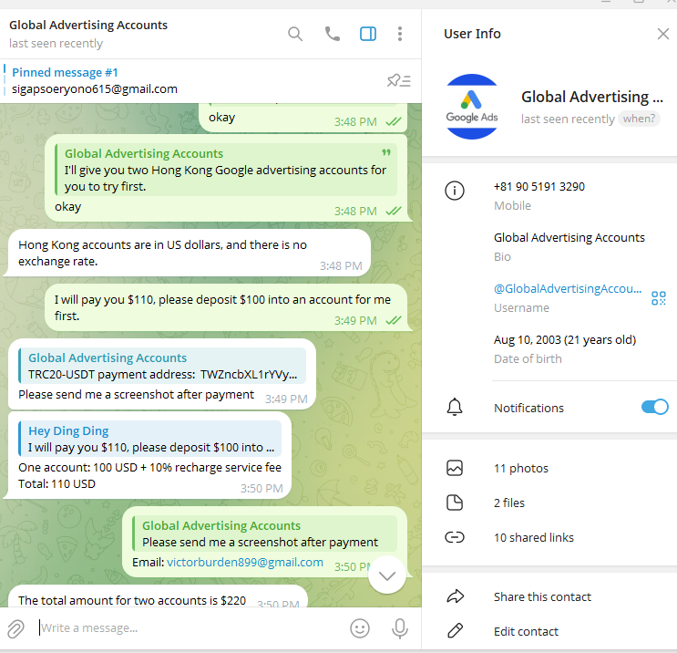The width and height of the screenshot is (677, 653).
Task: Click the shared links chain icon
Action: 455,537
